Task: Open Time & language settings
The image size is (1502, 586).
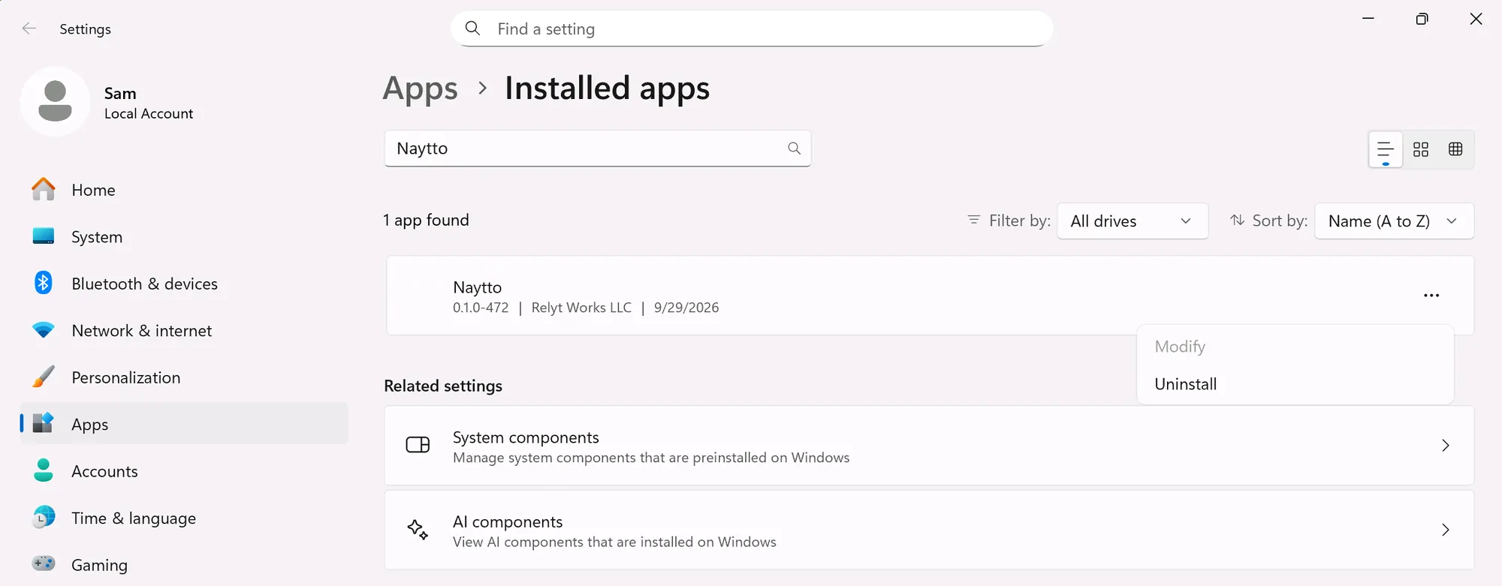Action: point(184,518)
